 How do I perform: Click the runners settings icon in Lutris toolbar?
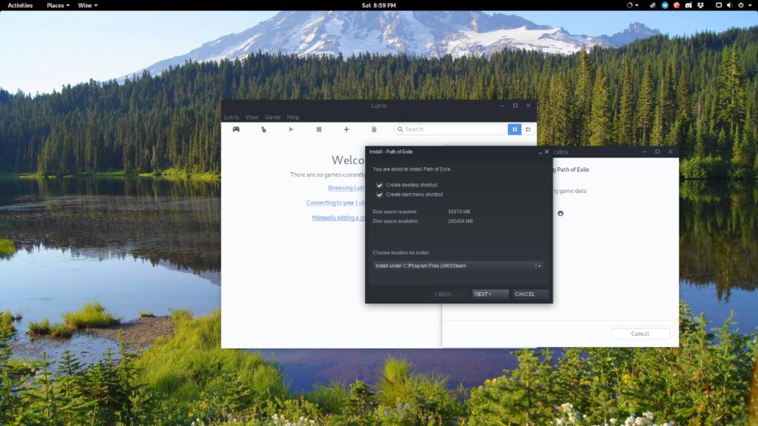coord(264,129)
